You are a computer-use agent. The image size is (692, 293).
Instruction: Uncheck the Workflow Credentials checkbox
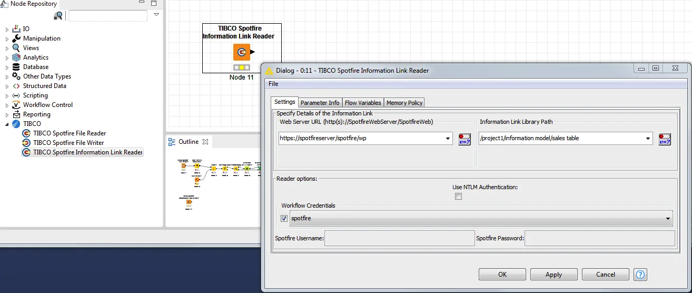tap(284, 218)
